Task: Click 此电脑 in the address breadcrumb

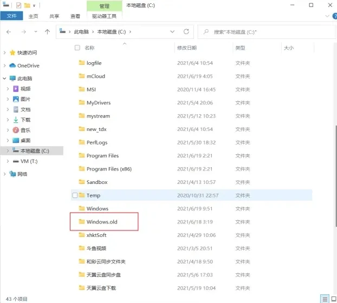Action: pos(81,32)
